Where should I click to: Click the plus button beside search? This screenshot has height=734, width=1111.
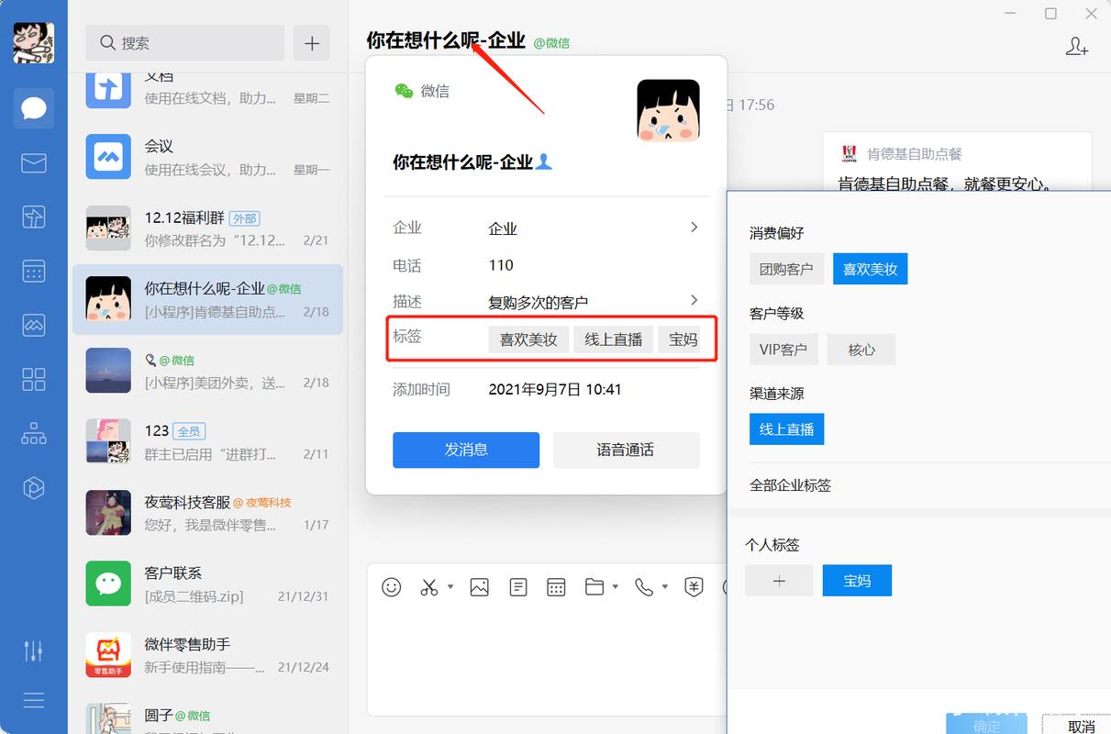(x=312, y=43)
